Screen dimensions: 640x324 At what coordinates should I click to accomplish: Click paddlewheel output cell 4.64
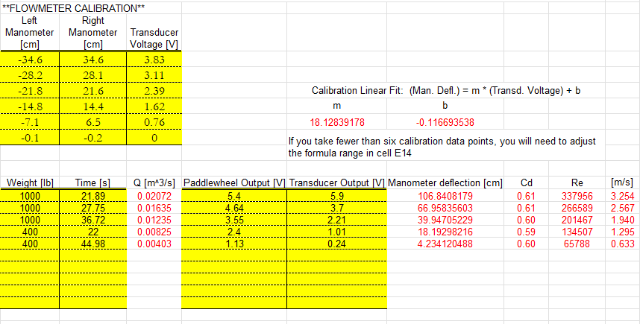tap(234, 208)
